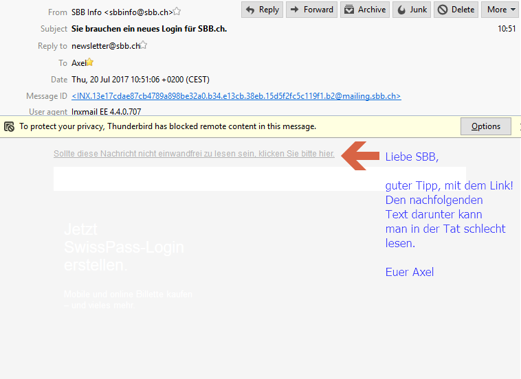
Task: Click the User agent value Inxmail EE
Action: click(107, 112)
